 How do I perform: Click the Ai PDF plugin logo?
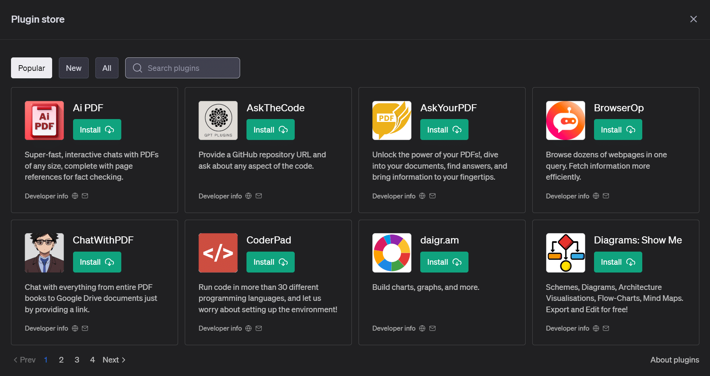pos(44,120)
